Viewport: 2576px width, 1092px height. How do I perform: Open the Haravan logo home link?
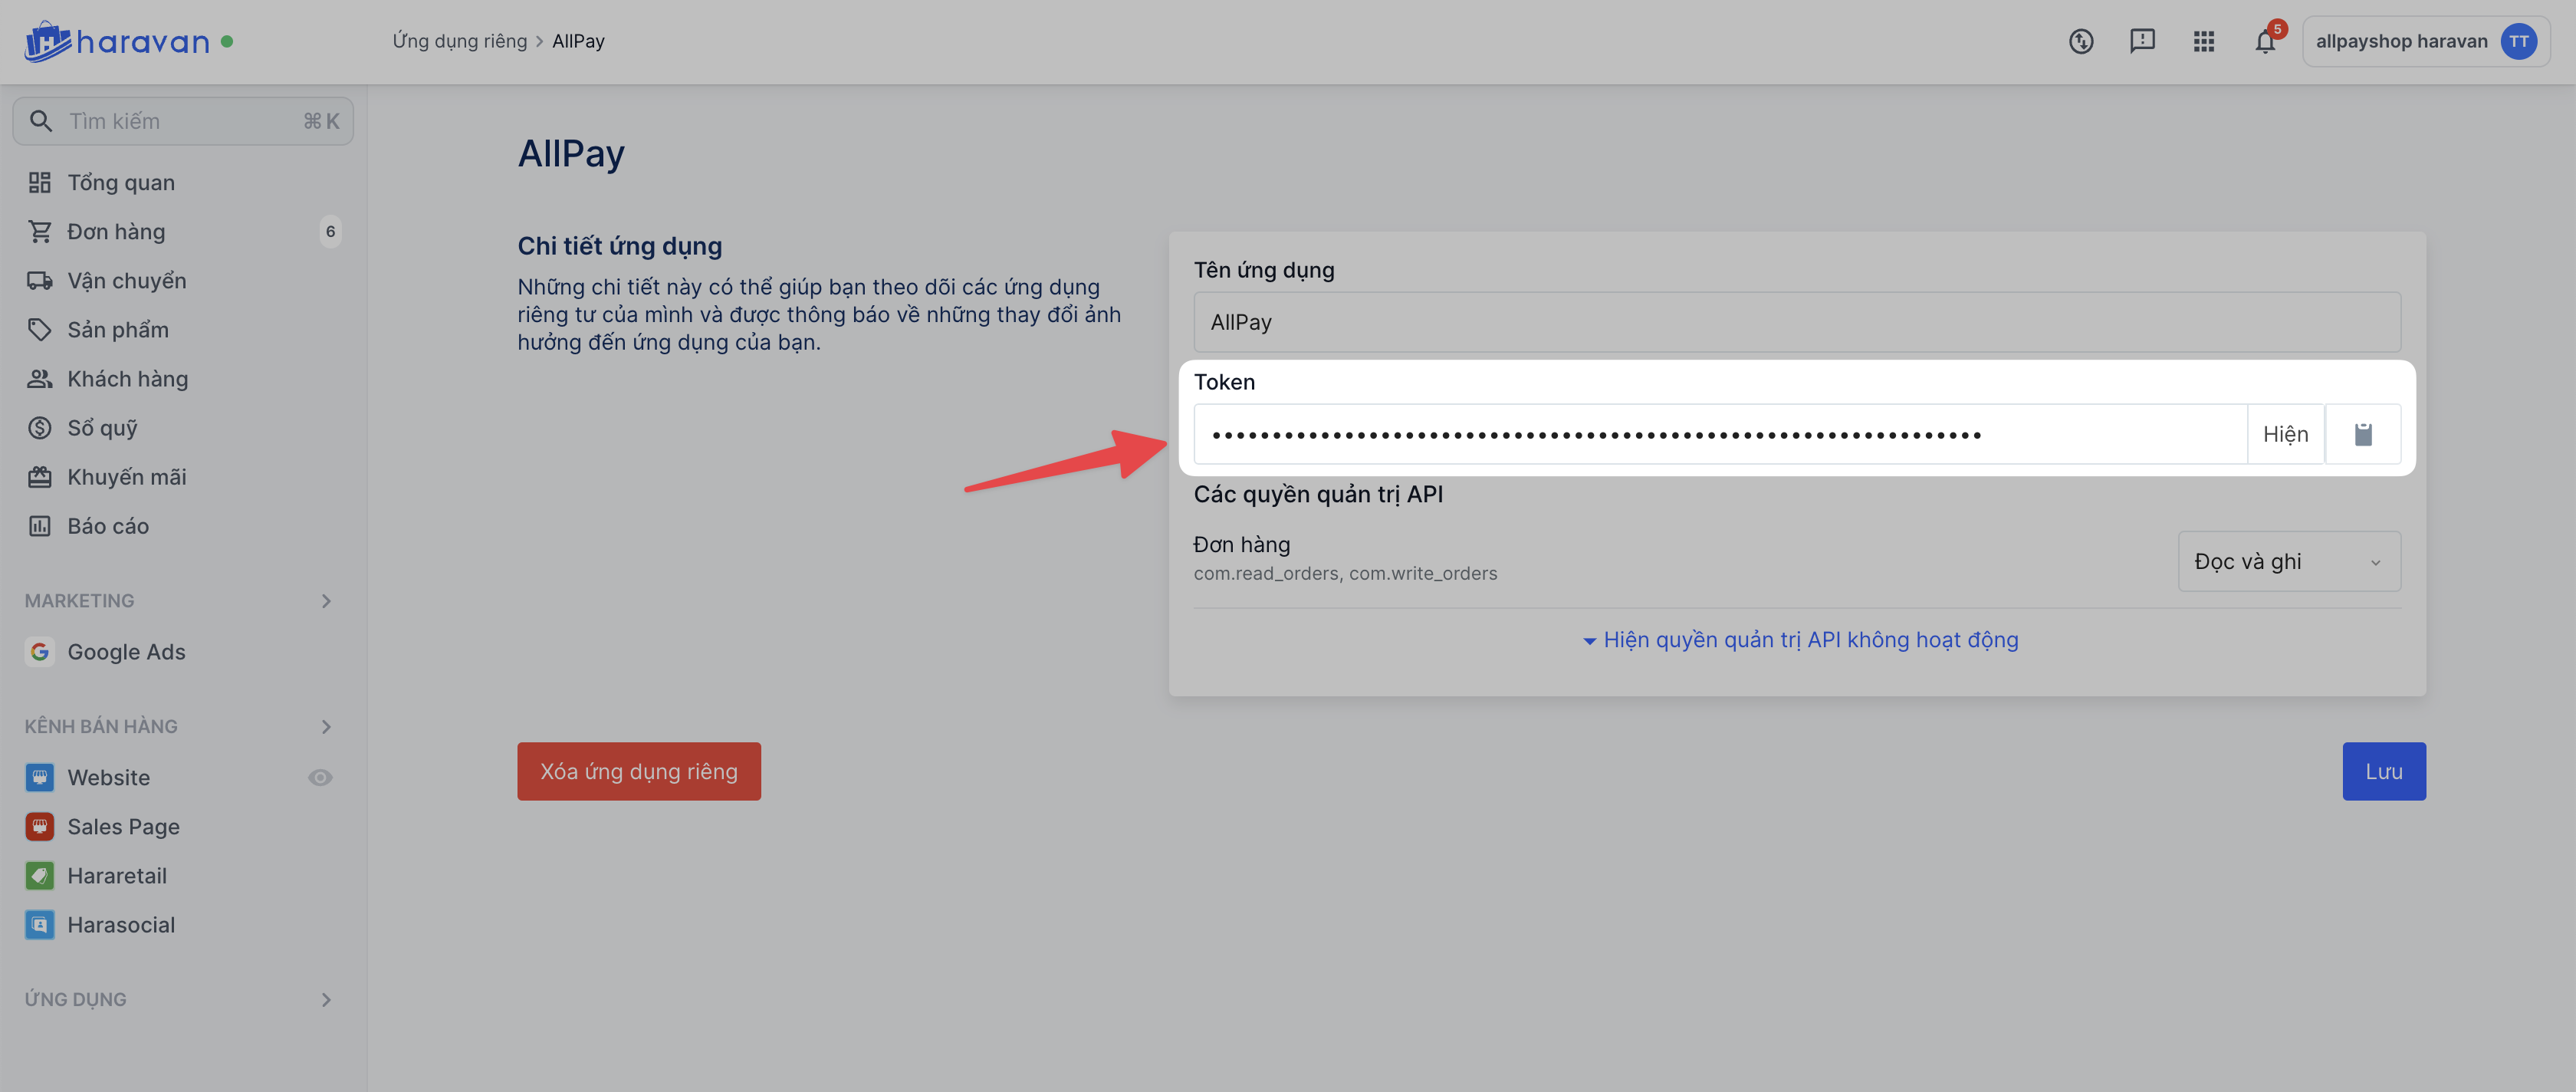point(117,42)
